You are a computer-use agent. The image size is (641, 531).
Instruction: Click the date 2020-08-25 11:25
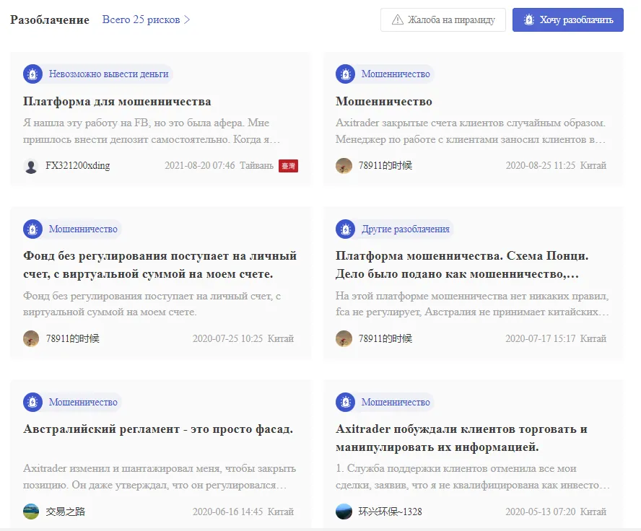tap(541, 165)
